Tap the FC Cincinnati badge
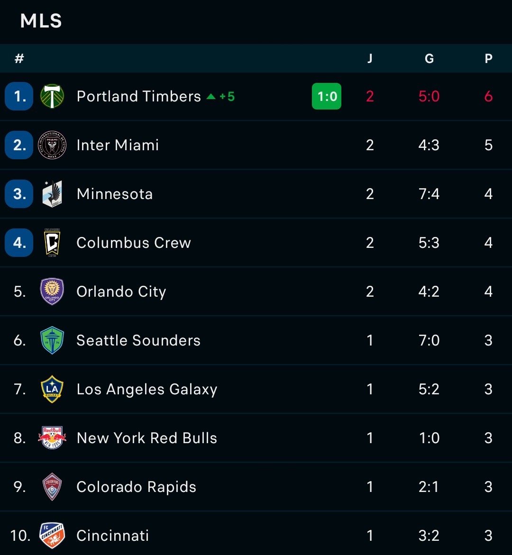Viewport: 512px width, 555px height. pos(52,536)
